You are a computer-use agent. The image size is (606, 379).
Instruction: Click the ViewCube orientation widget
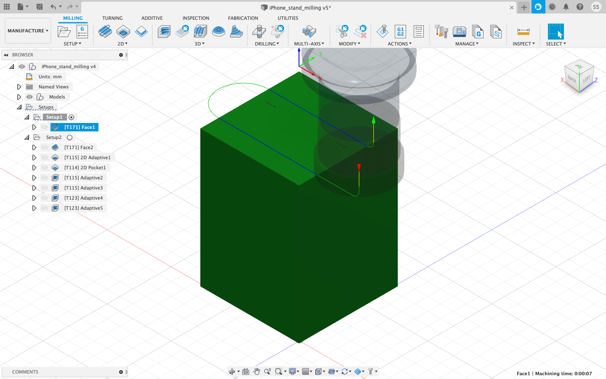click(x=579, y=77)
